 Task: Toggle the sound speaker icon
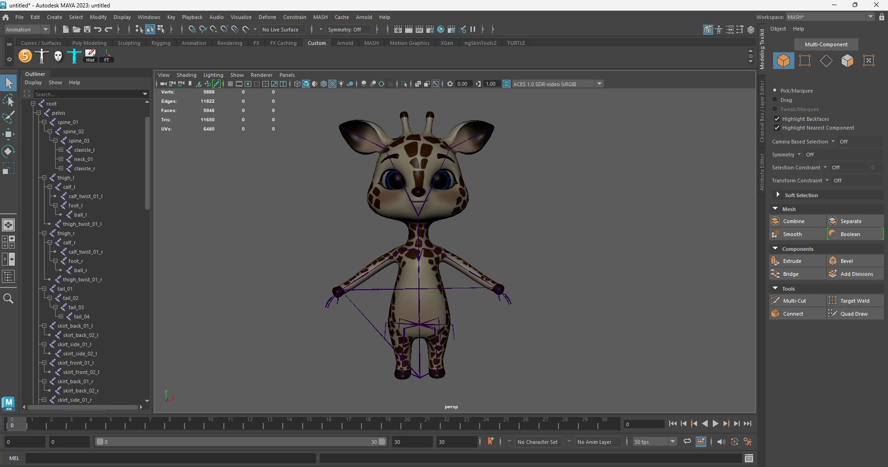(x=721, y=442)
